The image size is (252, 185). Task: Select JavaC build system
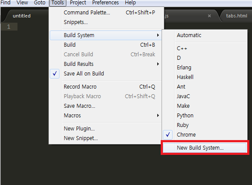pyautogui.click(x=204, y=96)
